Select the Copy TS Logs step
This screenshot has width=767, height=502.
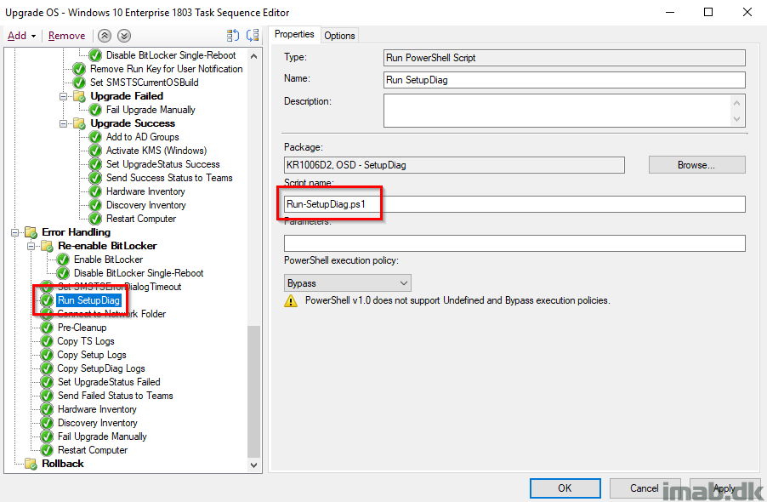(x=86, y=341)
